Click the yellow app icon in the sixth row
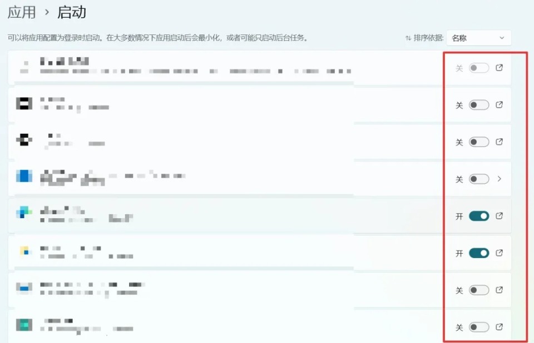The width and height of the screenshot is (534, 343). 23,251
